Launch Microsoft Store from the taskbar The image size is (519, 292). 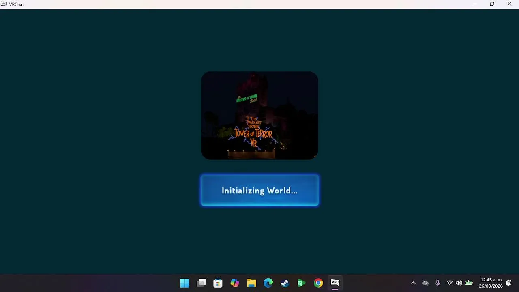[x=218, y=283]
